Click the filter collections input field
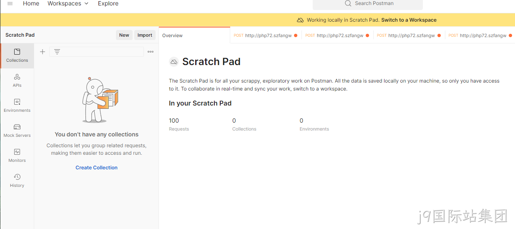Viewport: 515px width, 229px height. coord(96,52)
